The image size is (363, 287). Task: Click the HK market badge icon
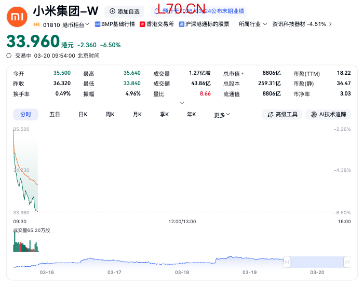pyautogui.click(x=37, y=24)
